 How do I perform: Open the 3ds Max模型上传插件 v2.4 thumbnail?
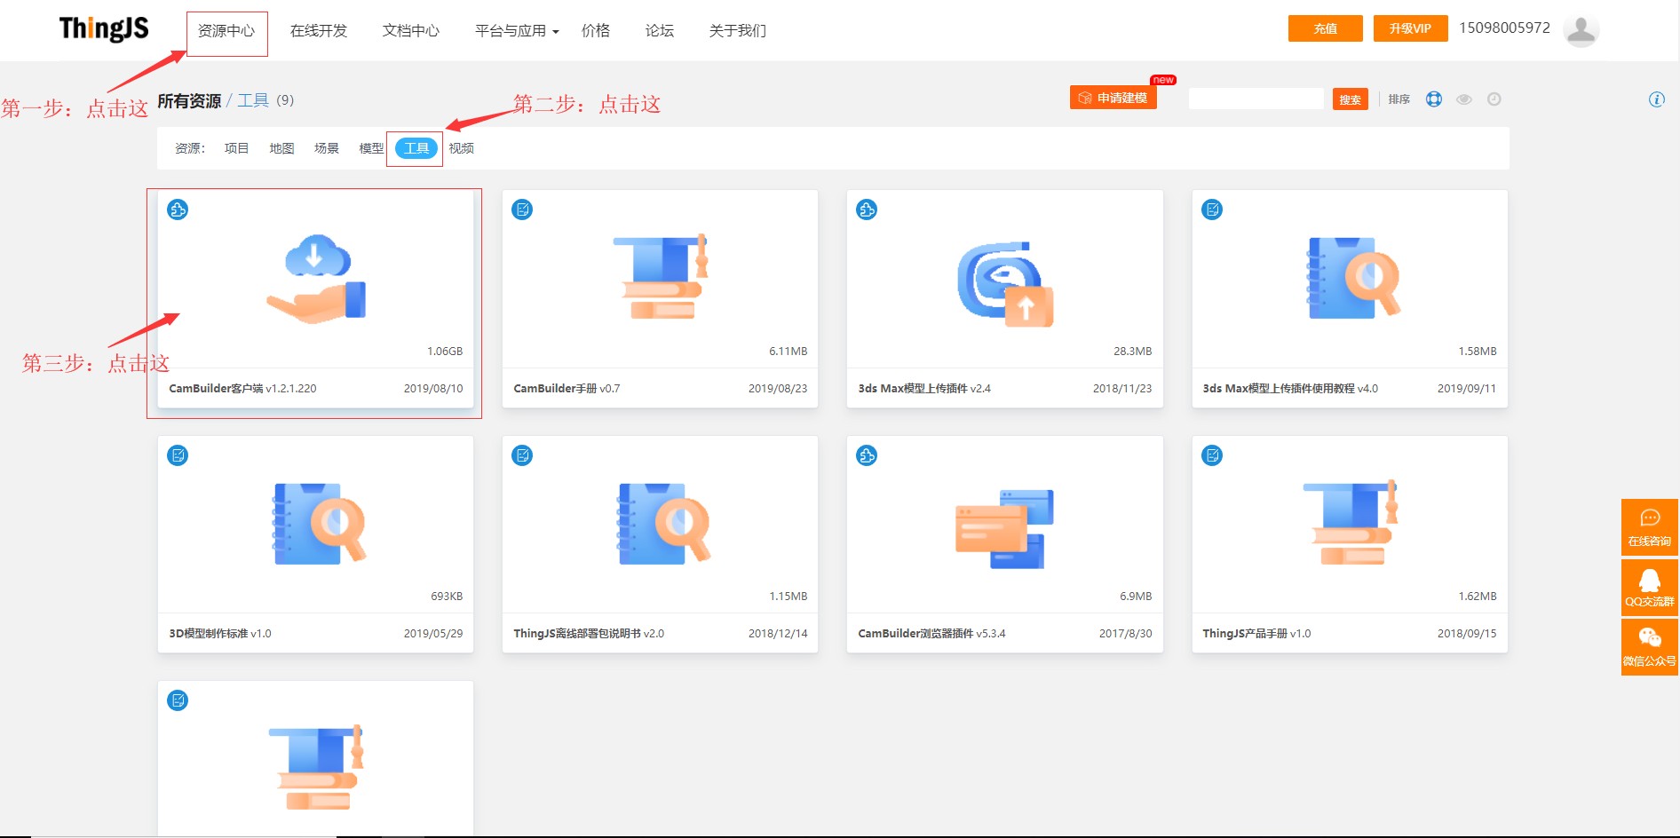click(x=1005, y=283)
